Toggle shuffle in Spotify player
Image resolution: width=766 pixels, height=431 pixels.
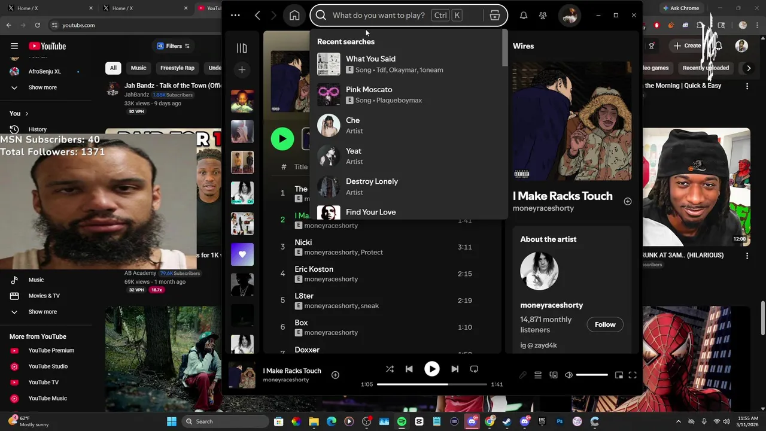[390, 369]
